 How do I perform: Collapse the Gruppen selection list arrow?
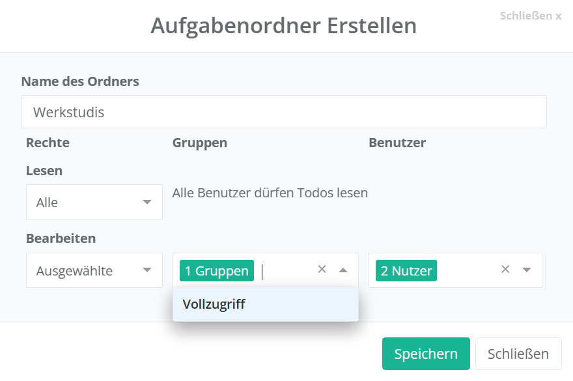[343, 270]
